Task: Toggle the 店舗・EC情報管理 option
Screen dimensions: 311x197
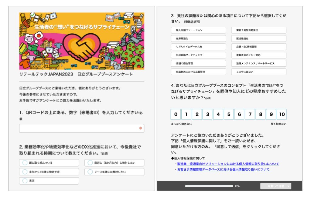Action: coord(259,47)
